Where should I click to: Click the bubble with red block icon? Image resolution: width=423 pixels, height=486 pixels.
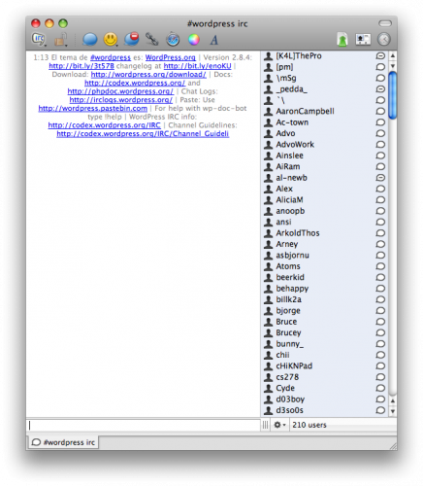tap(132, 39)
